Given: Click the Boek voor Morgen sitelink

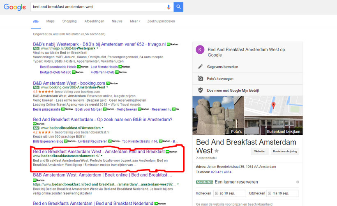Looking at the screenshot, I should click(x=89, y=109).
